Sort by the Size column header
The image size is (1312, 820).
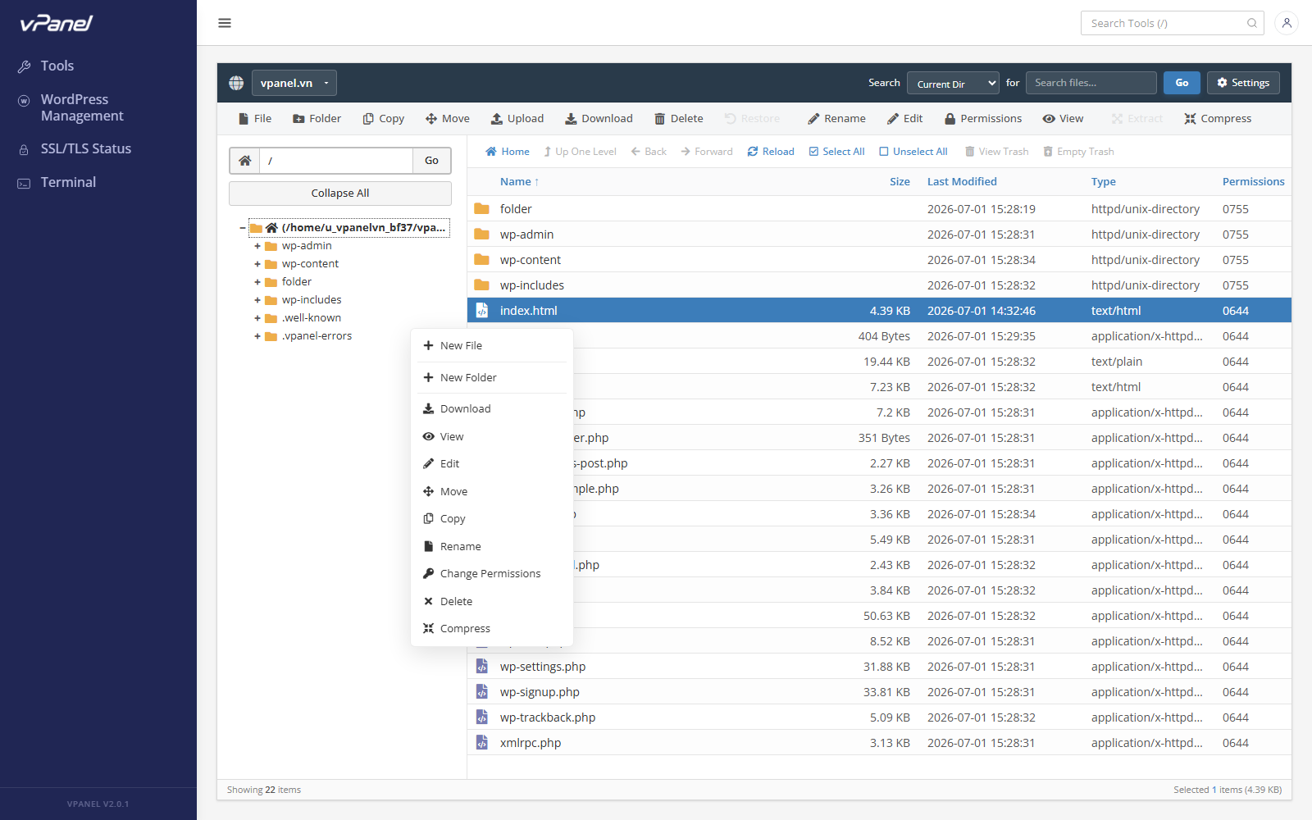tap(900, 182)
